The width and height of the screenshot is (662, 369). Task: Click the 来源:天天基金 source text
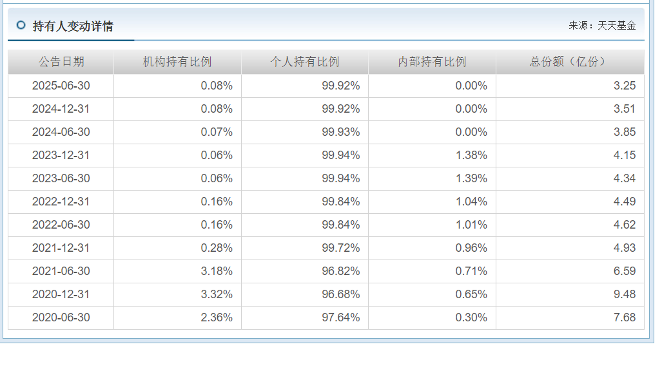coord(602,26)
